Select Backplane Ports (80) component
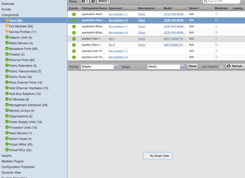 pos(23,49)
